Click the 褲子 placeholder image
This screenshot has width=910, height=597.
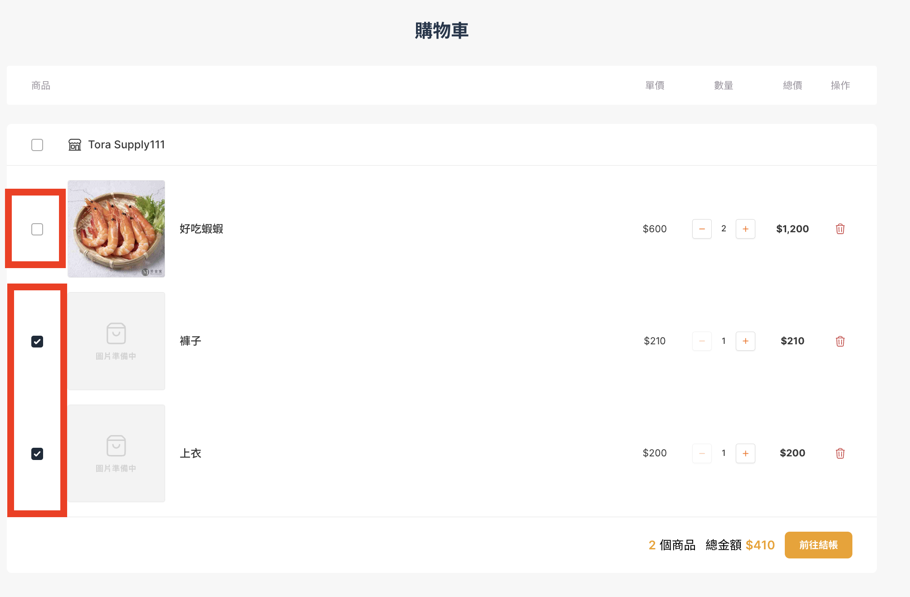pos(116,341)
